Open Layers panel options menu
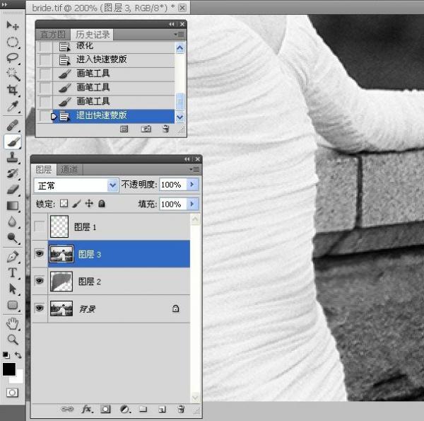 (194, 170)
